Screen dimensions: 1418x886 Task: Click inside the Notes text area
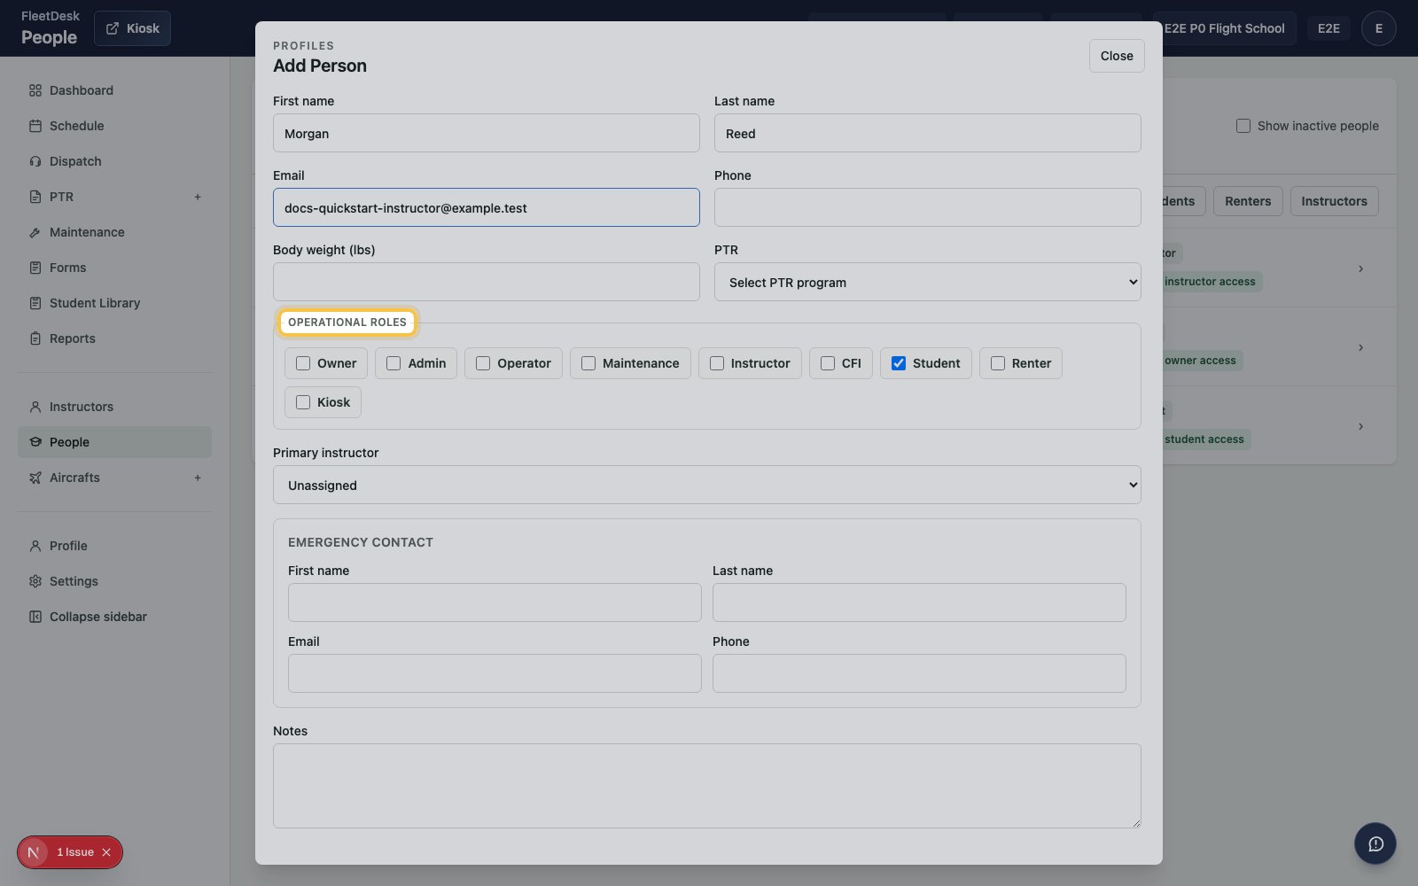click(706, 786)
